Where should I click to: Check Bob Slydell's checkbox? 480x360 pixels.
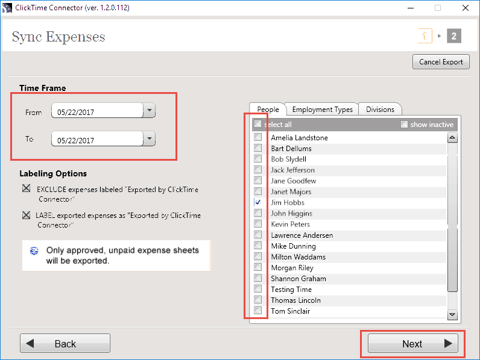coord(257,158)
